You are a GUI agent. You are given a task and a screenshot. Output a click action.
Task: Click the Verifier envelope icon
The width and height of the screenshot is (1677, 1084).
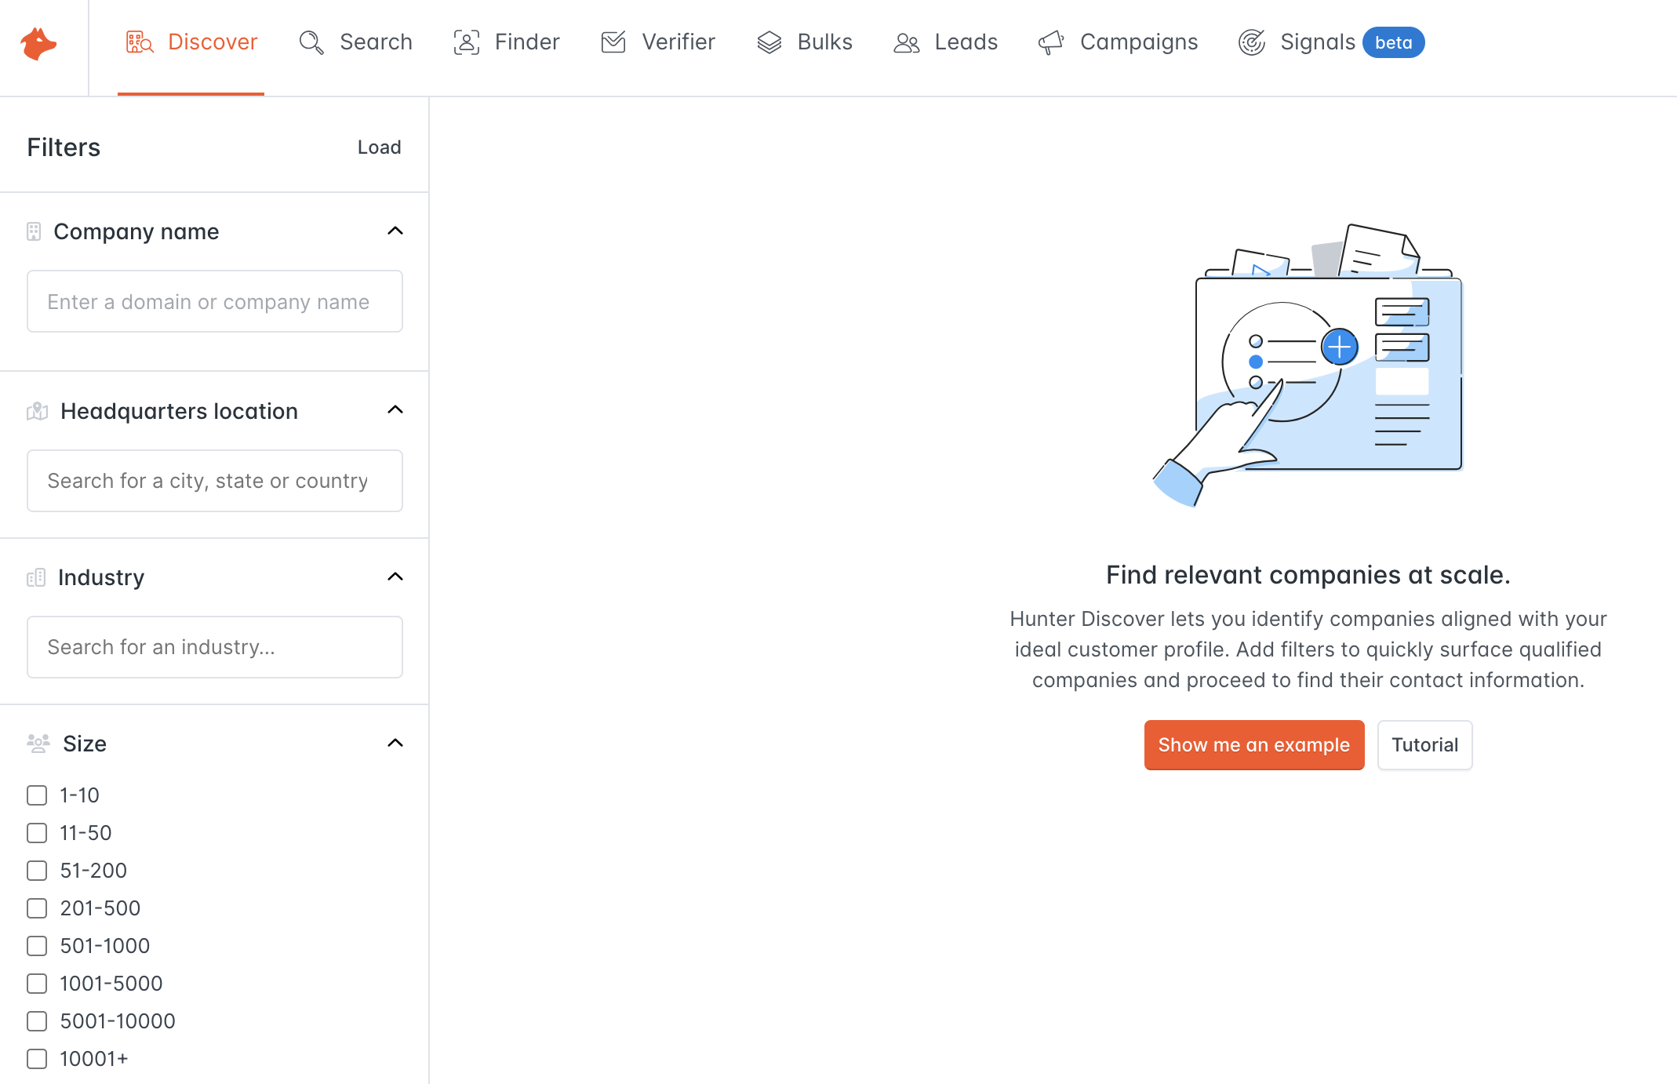coord(613,42)
